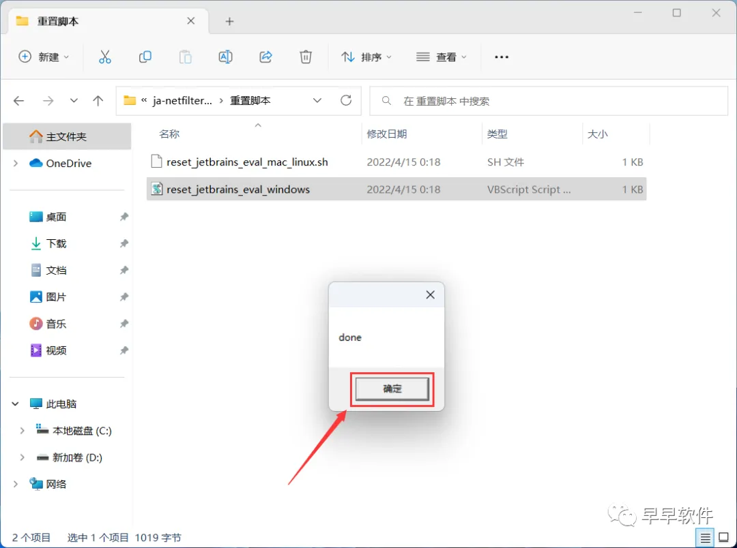Select OneDrive in the sidebar
737x548 pixels.
pos(69,164)
